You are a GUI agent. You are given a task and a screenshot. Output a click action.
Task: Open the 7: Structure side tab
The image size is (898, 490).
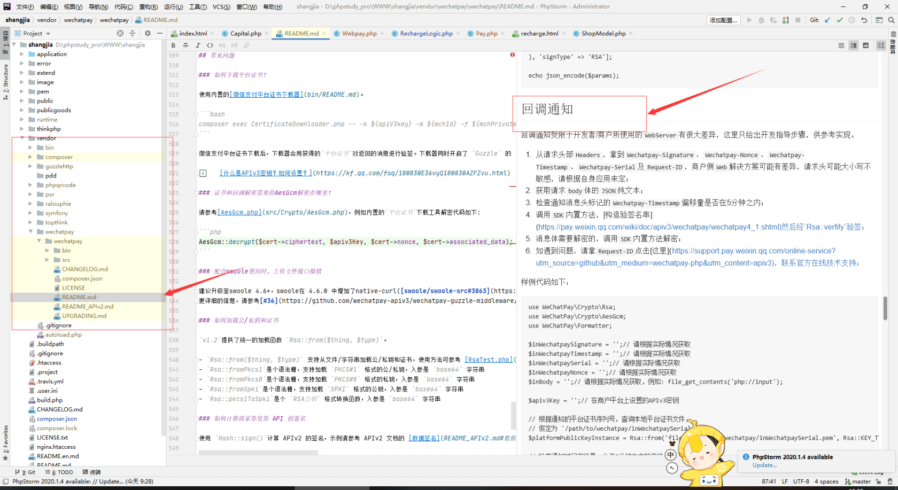5,81
